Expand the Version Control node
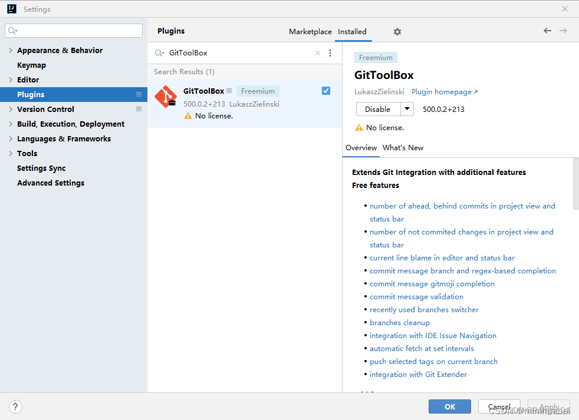The width and height of the screenshot is (579, 420). pos(11,109)
